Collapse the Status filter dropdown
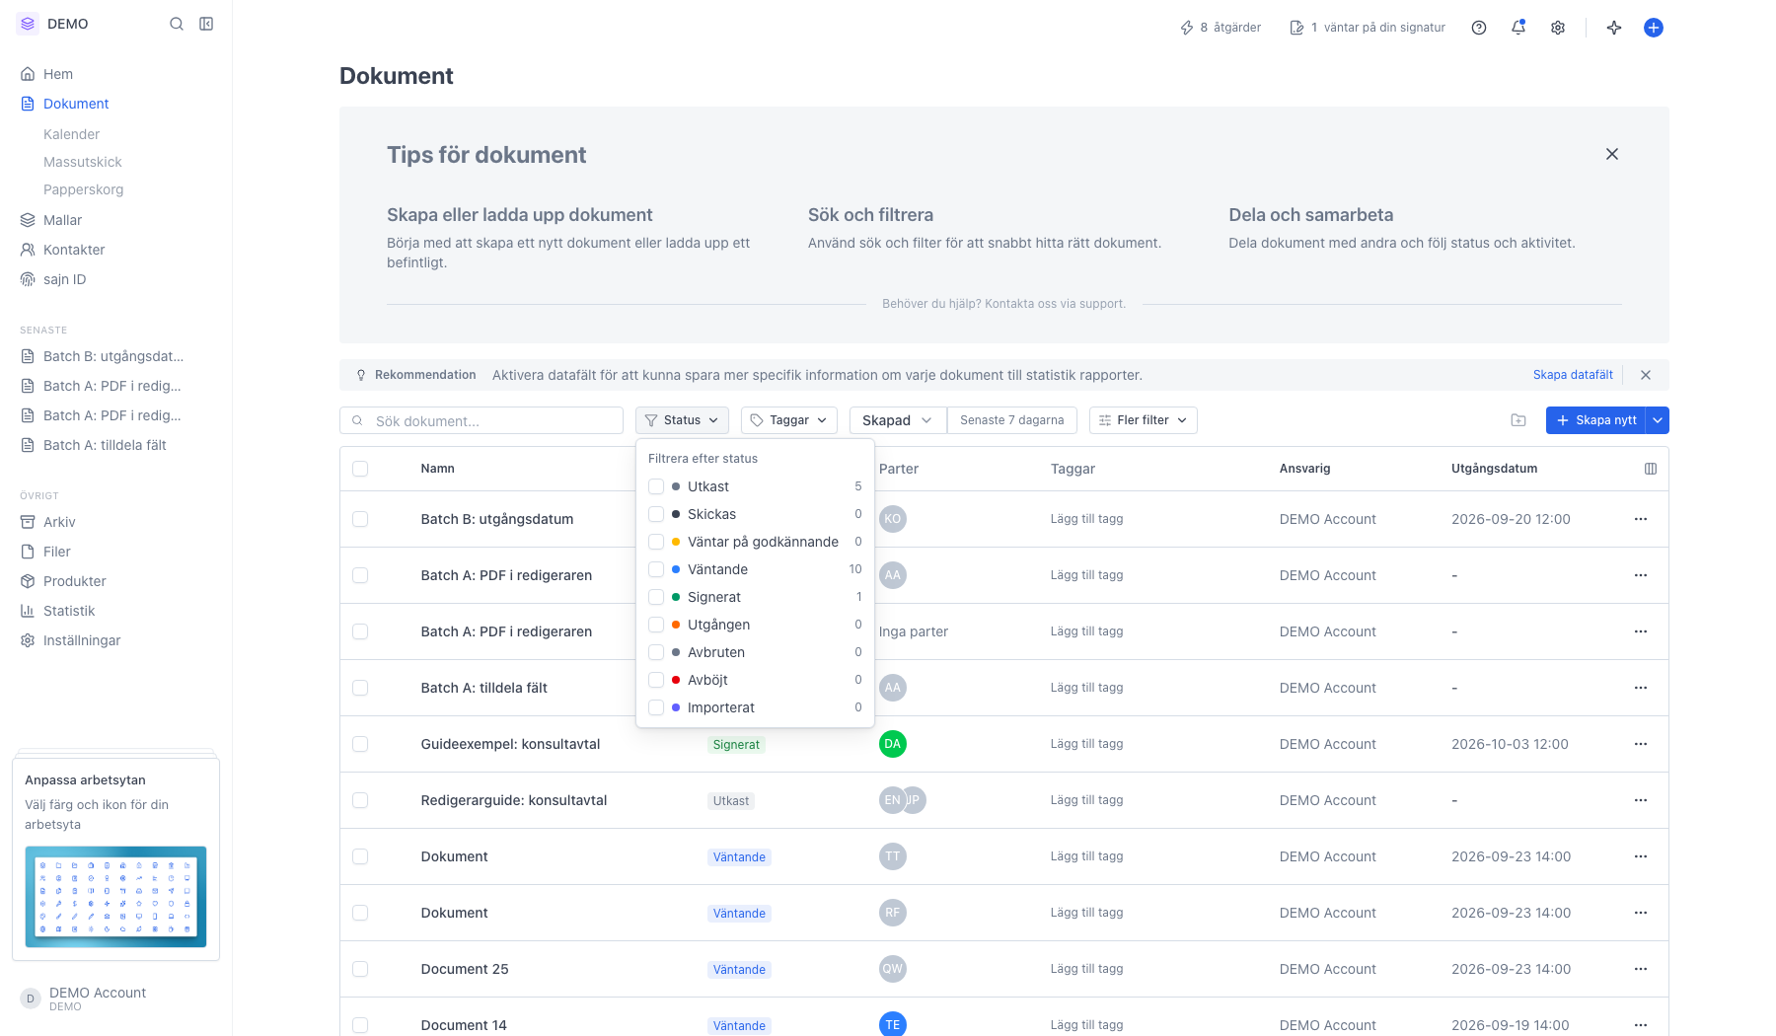The height and width of the screenshot is (1036, 1776). (x=682, y=420)
